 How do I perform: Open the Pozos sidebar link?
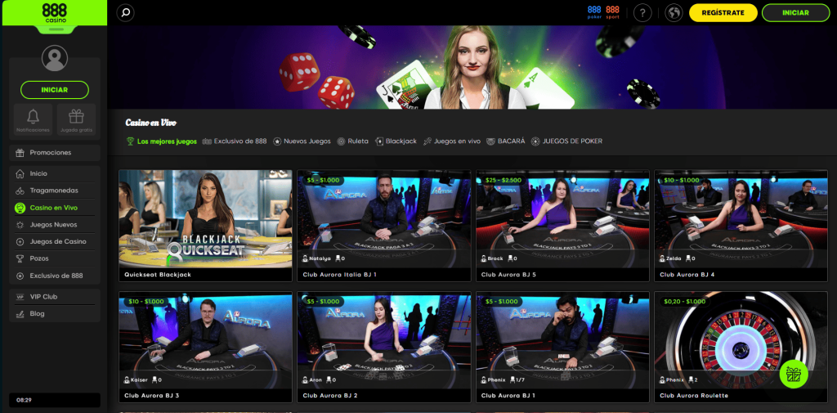[55, 258]
